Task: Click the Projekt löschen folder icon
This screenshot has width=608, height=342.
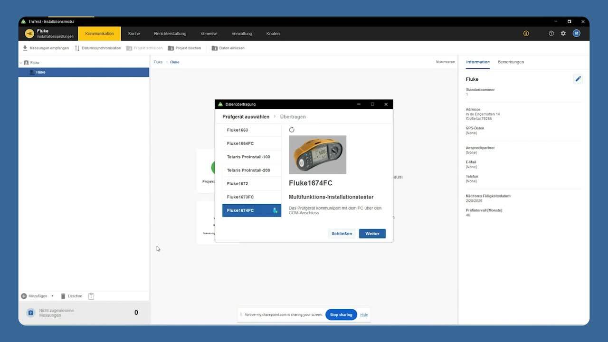Action: [171, 48]
